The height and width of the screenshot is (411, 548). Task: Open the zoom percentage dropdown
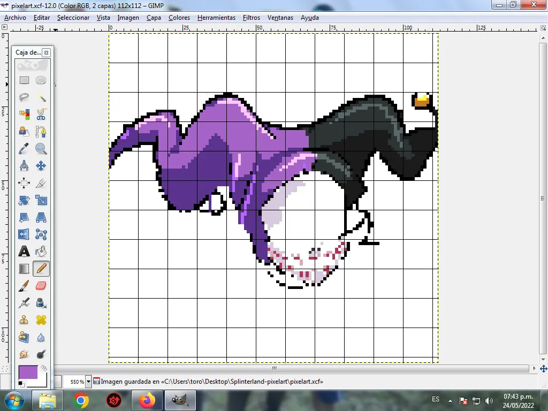click(x=88, y=382)
